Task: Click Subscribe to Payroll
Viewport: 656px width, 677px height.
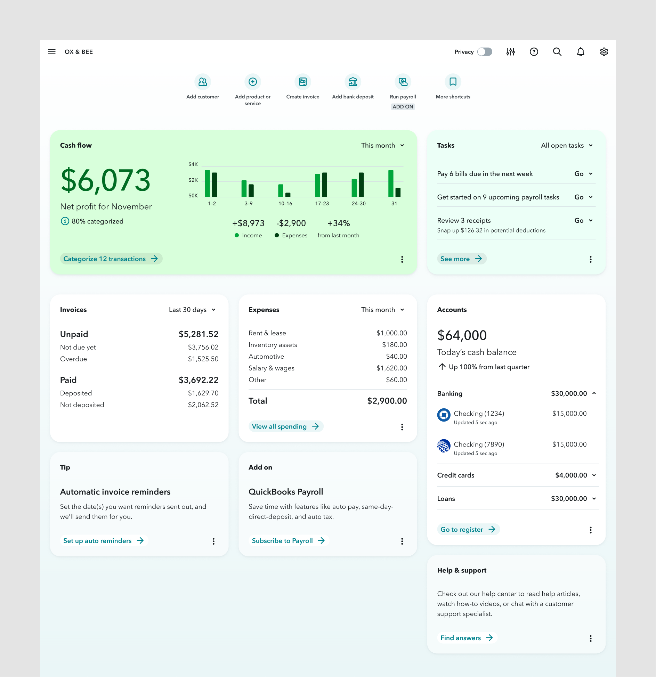Action: (x=289, y=540)
